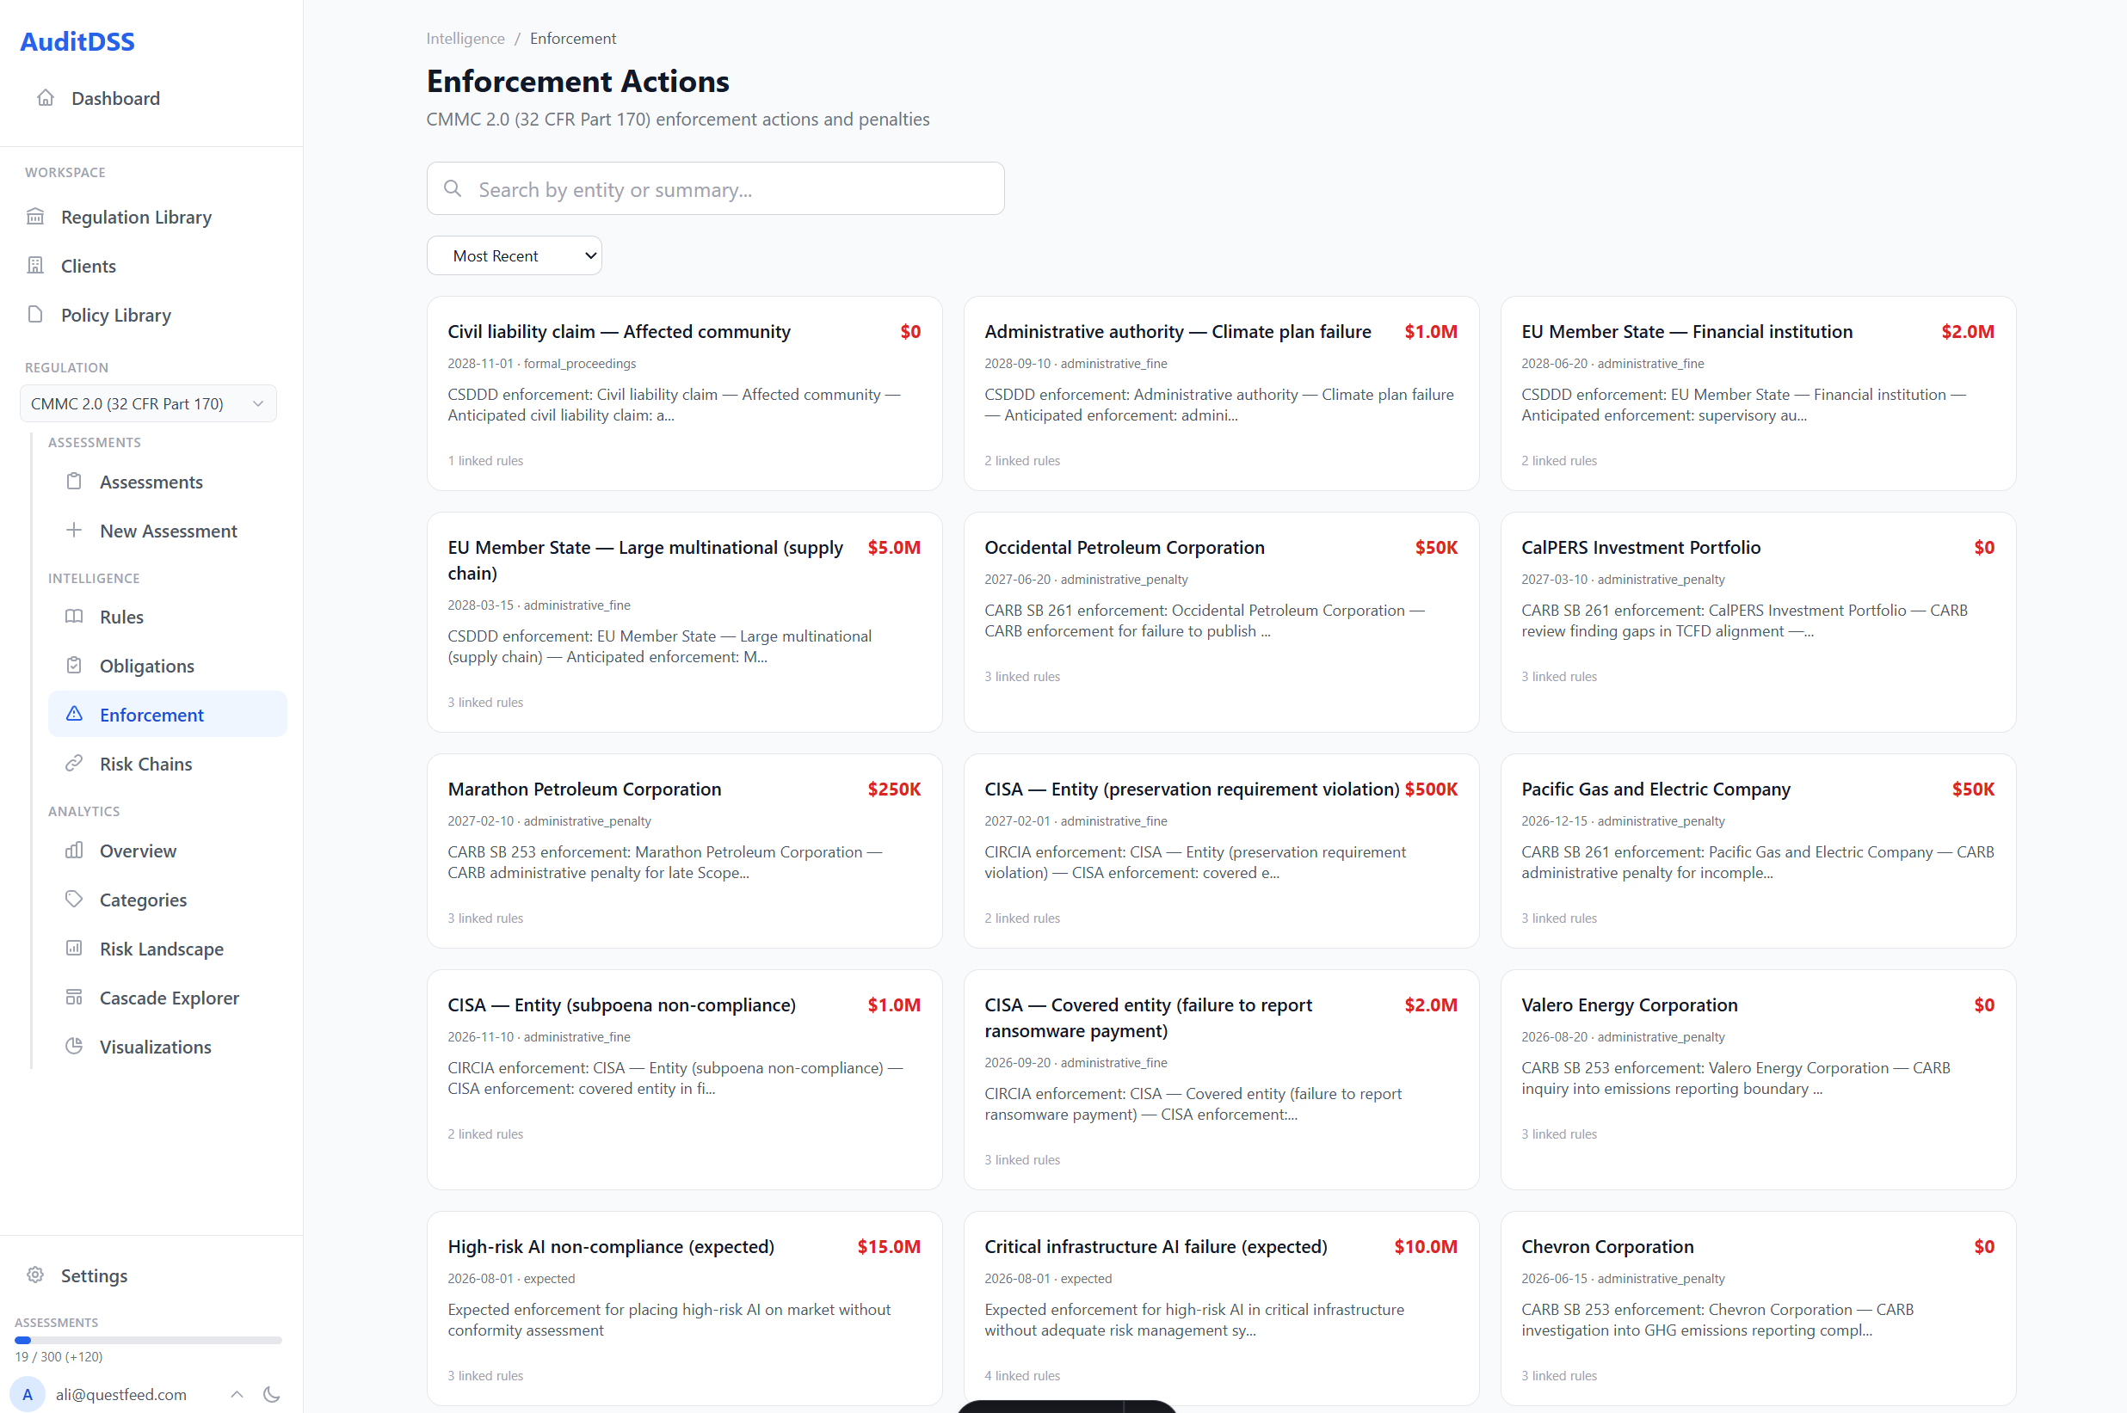Screen dimensions: 2127x1413
Task: Open the Obligations panel via its clipboard icon
Action: coord(76,665)
